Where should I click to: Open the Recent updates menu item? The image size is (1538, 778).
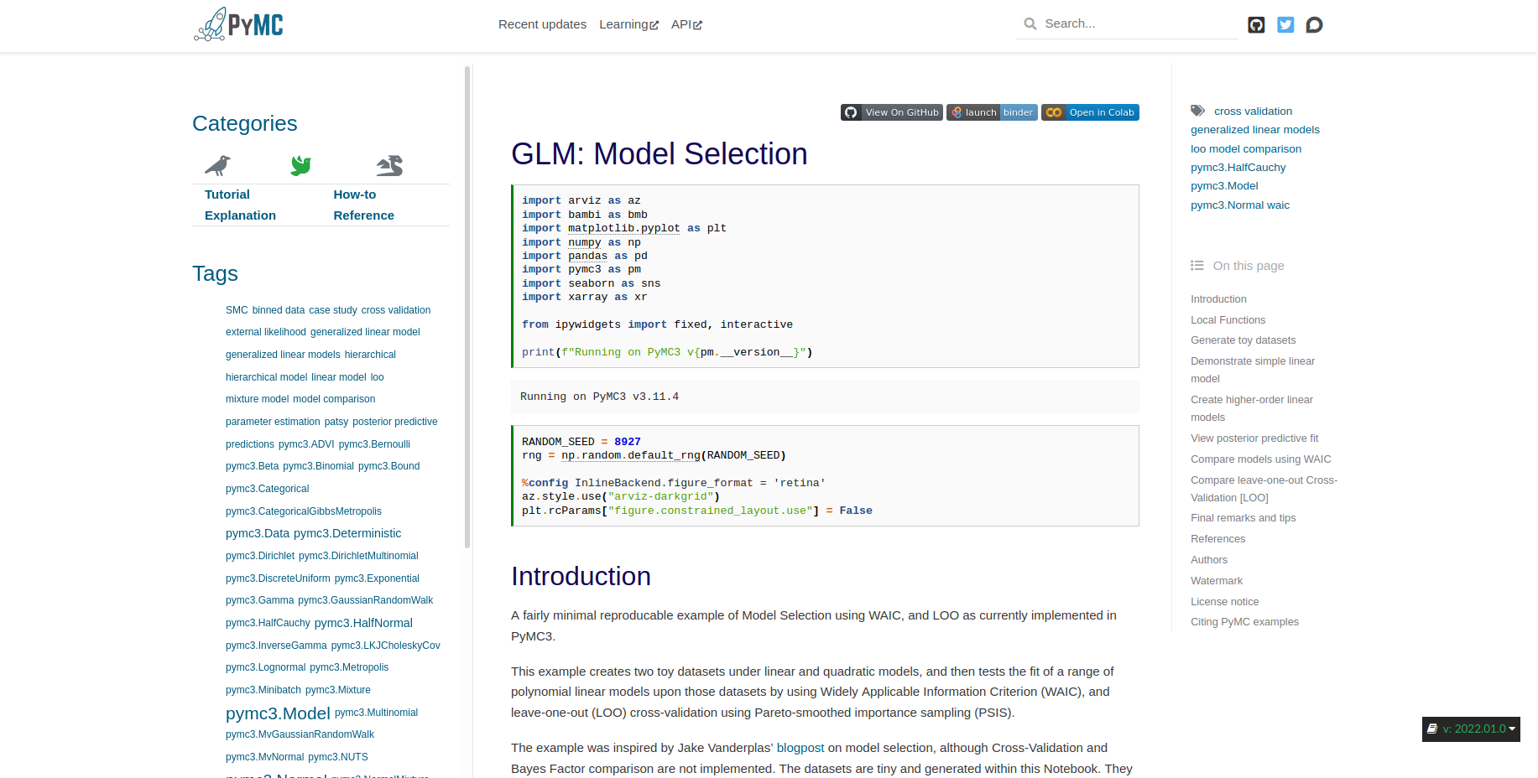coord(542,24)
